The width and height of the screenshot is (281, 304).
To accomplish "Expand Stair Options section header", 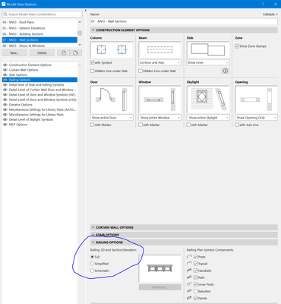I will (184, 235).
